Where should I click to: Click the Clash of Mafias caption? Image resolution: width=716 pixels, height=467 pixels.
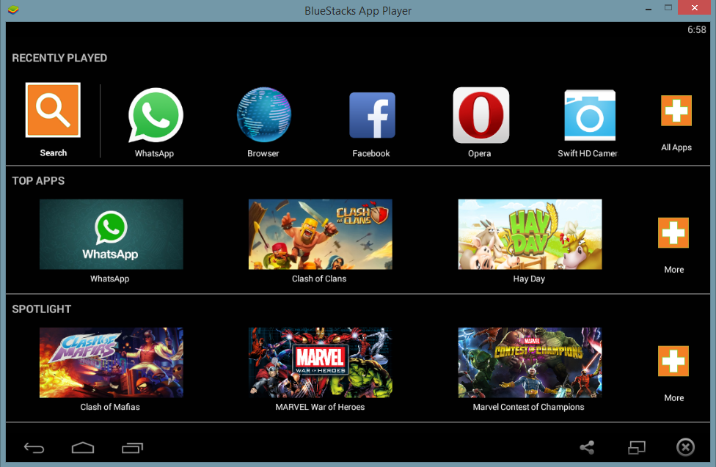(110, 407)
